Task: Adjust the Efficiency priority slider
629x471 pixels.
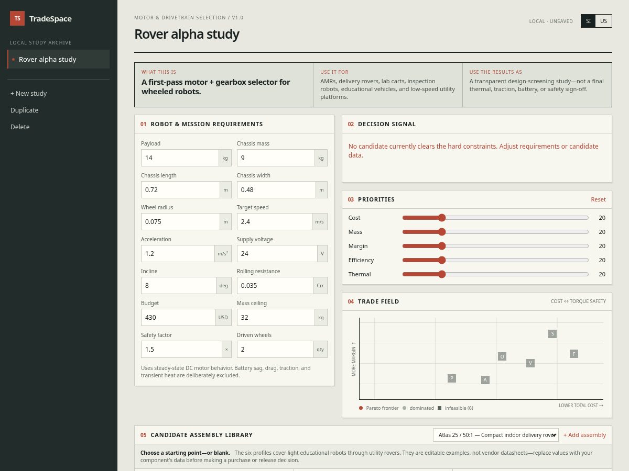Action: 495,260
